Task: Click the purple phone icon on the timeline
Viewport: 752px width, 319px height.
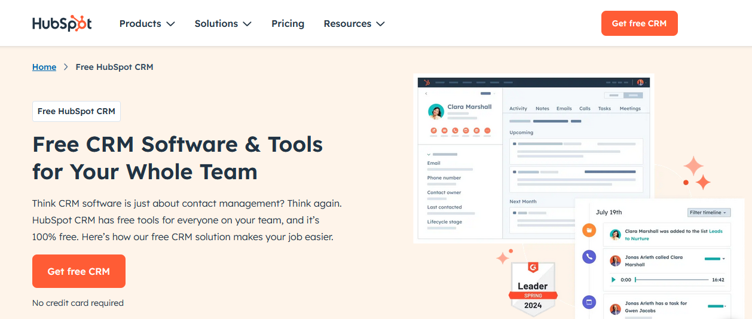Action: click(589, 257)
